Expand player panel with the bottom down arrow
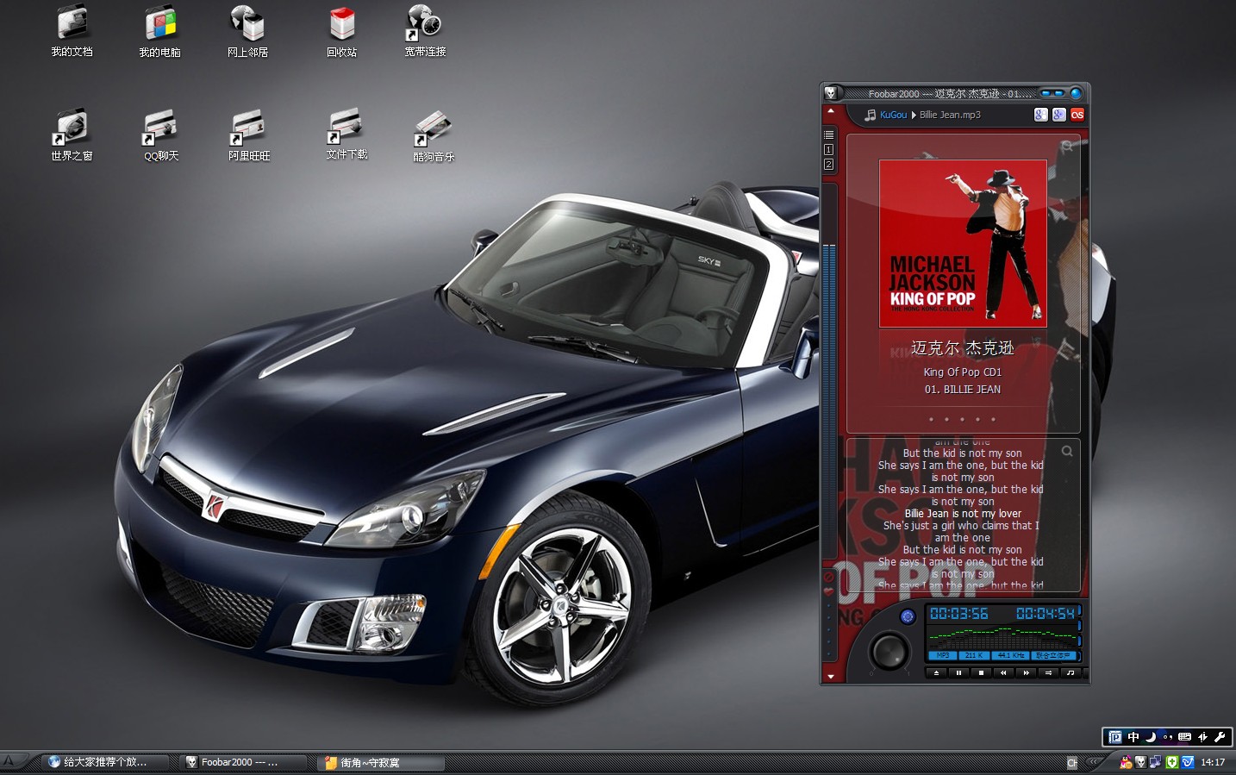Viewport: 1236px width, 775px height. pyautogui.click(x=831, y=677)
